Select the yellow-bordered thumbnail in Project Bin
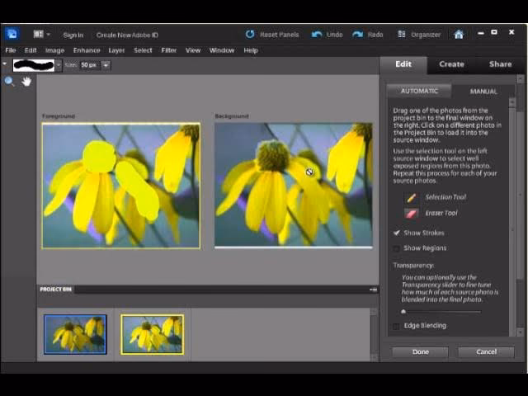The image size is (528, 396). (153, 334)
